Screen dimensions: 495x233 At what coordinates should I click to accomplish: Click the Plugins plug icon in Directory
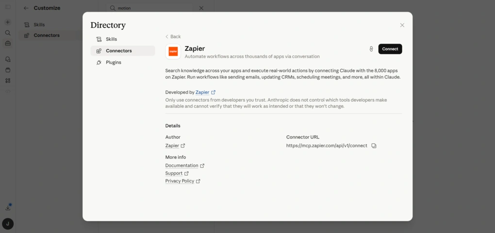(x=99, y=62)
